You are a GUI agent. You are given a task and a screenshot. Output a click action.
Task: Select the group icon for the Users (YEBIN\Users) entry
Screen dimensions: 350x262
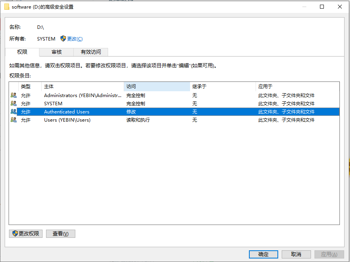[14, 120]
